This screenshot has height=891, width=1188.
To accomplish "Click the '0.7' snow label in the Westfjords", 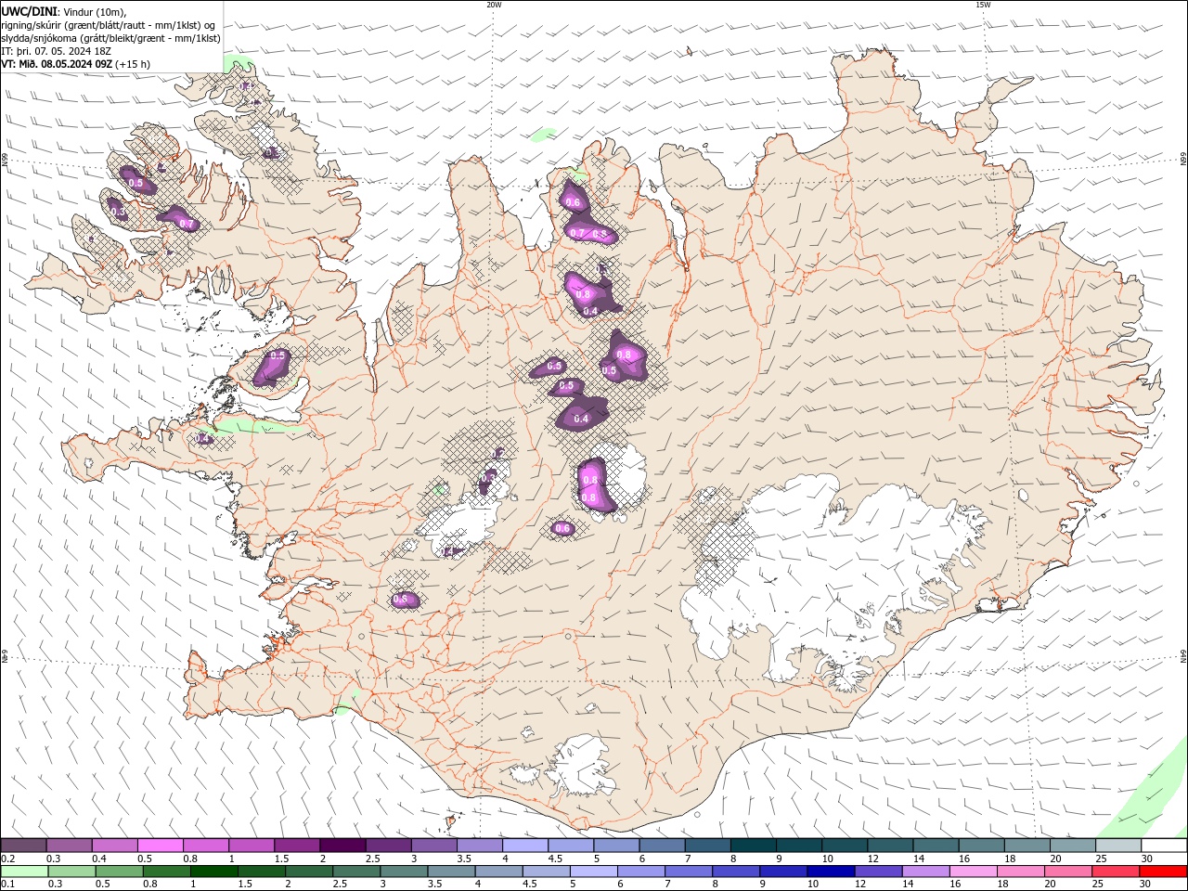I will click(187, 224).
